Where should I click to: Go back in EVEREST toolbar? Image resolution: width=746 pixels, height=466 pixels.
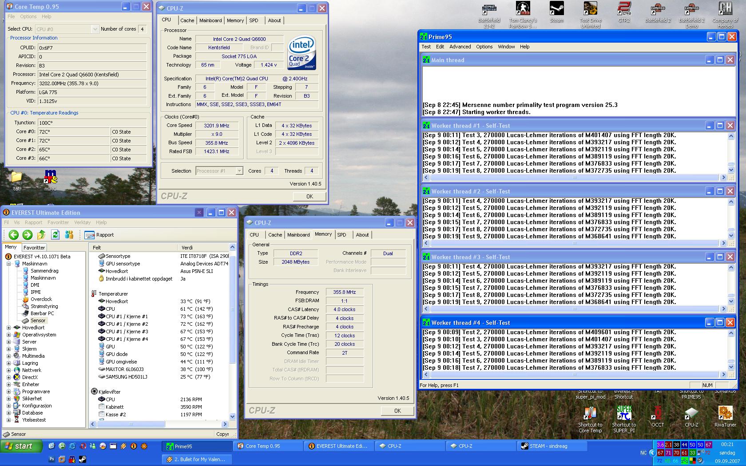click(x=14, y=235)
